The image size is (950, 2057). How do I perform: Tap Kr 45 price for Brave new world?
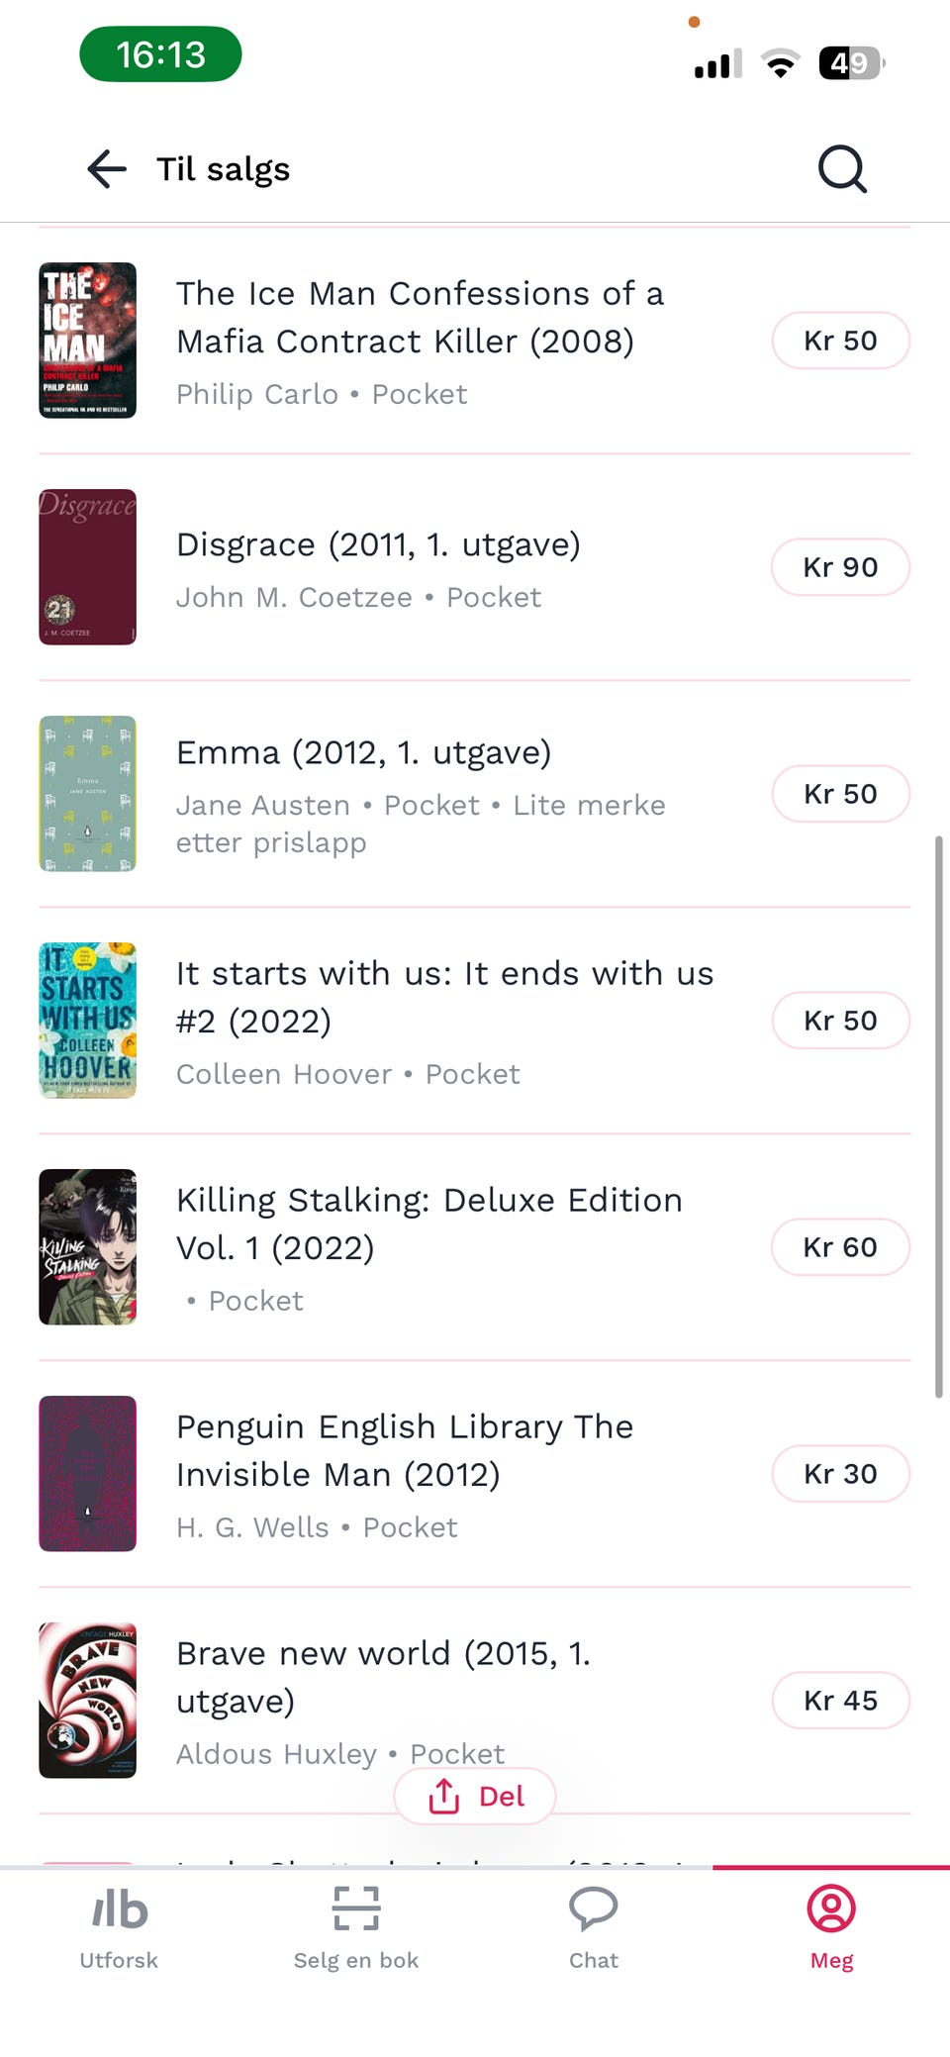tap(840, 1701)
